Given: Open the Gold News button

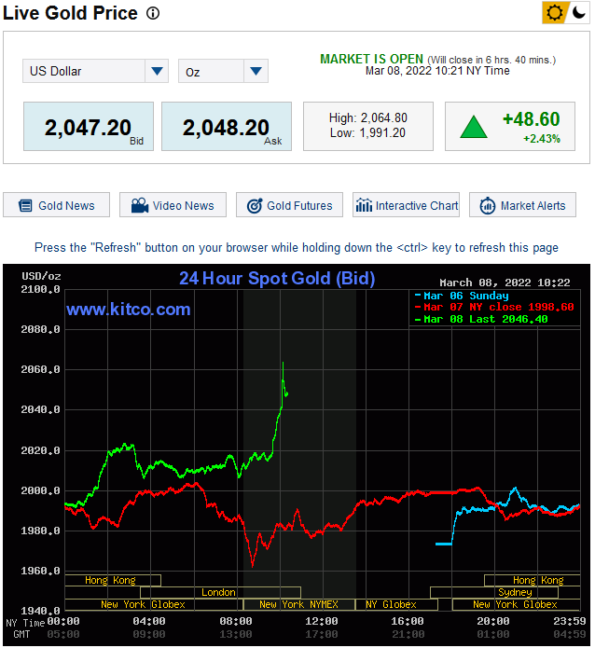Looking at the screenshot, I should coord(57,205).
